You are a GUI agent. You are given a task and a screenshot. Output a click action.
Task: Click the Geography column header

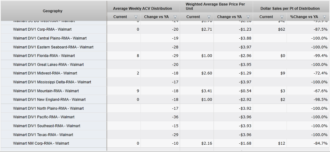(x=53, y=11)
